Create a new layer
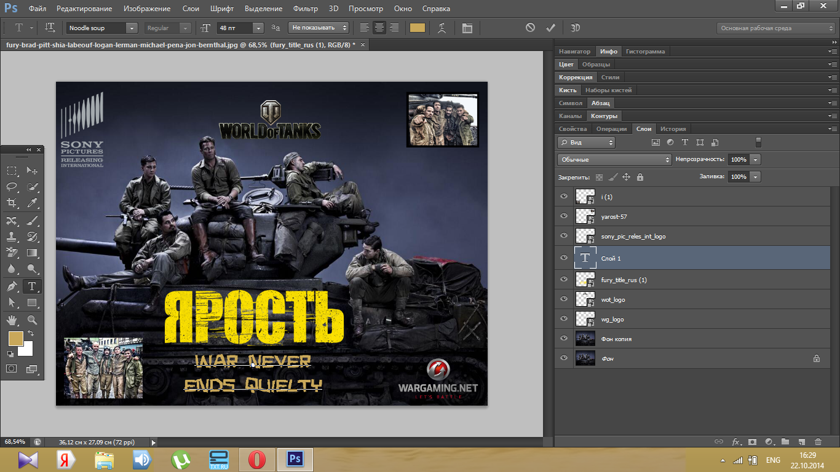 (x=801, y=442)
